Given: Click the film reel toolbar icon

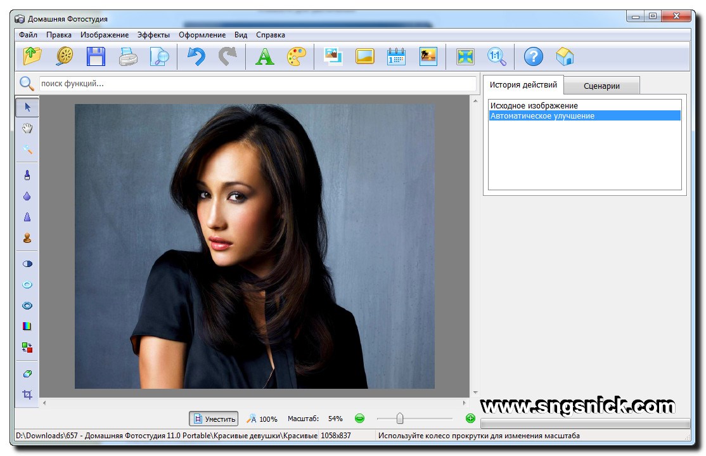Looking at the screenshot, I should click(x=65, y=57).
